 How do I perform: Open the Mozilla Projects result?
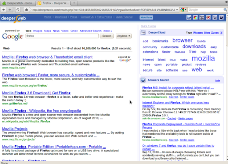[x=15, y=129]
